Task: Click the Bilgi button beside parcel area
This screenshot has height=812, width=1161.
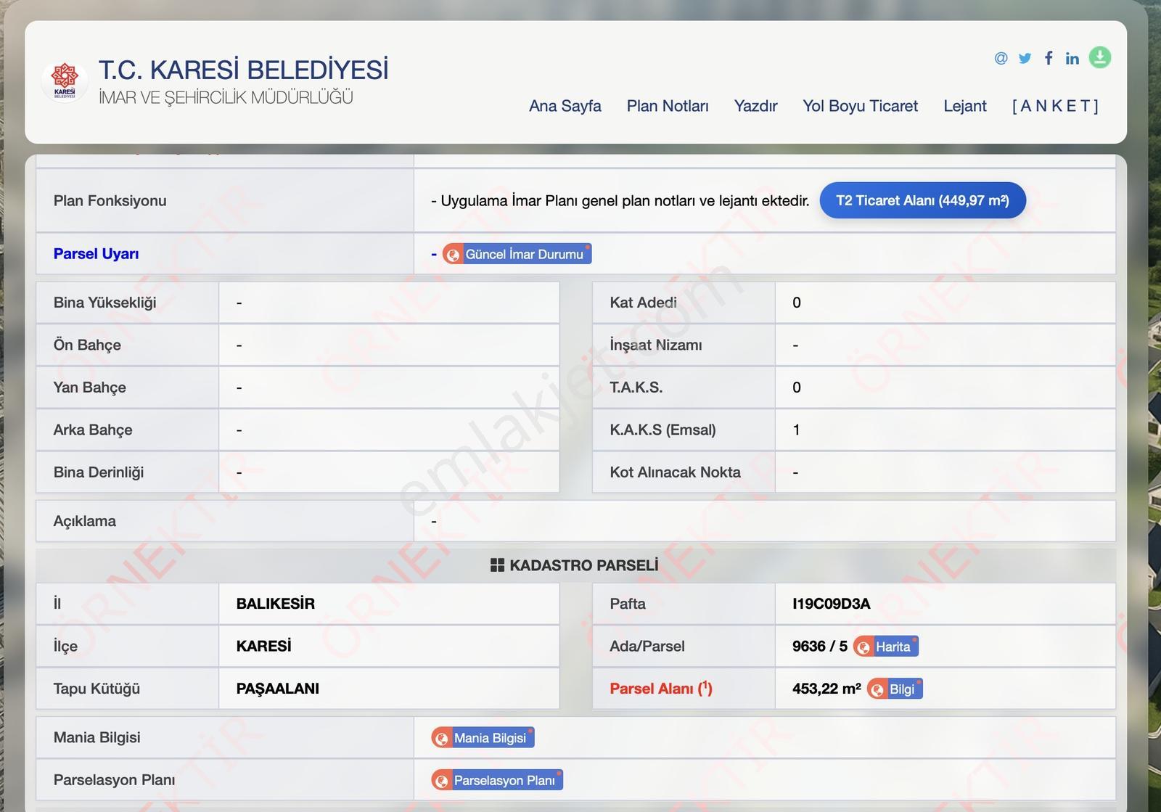Action: [895, 689]
